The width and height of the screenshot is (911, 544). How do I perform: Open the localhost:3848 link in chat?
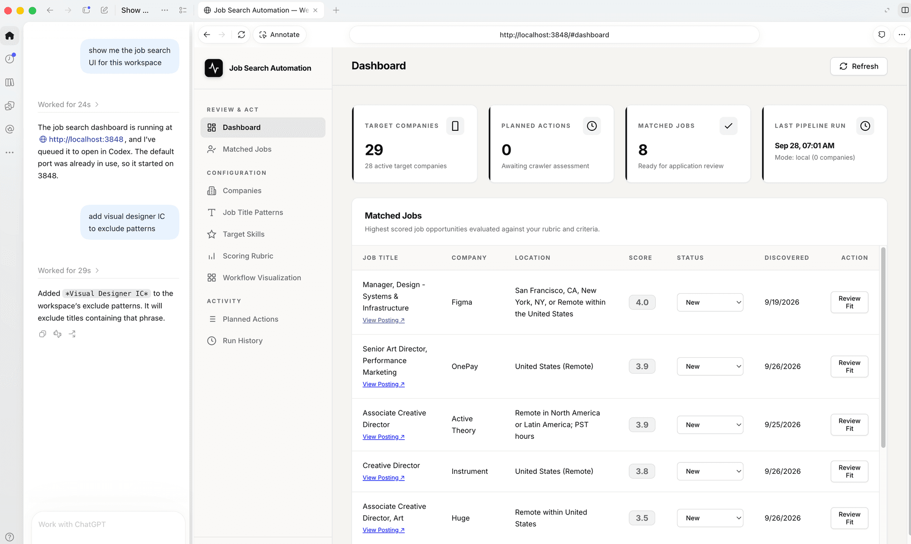tap(81, 139)
